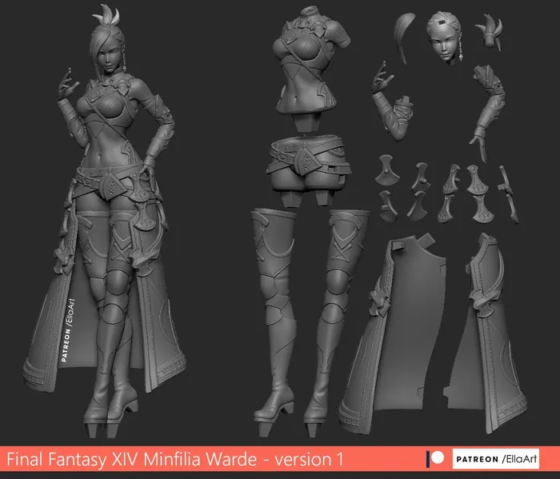
Task: Click the Patreon logo icon in the banner
Action: 434,458
